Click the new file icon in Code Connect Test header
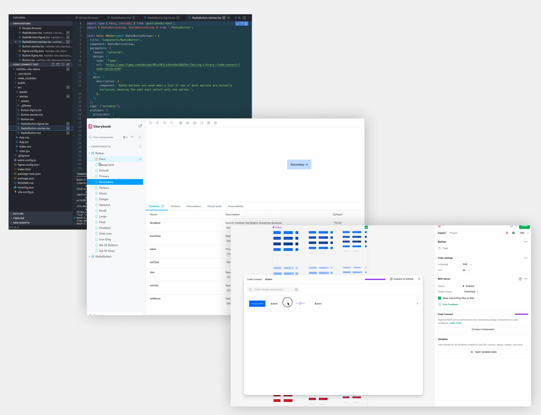The image size is (541, 415). coord(53,65)
